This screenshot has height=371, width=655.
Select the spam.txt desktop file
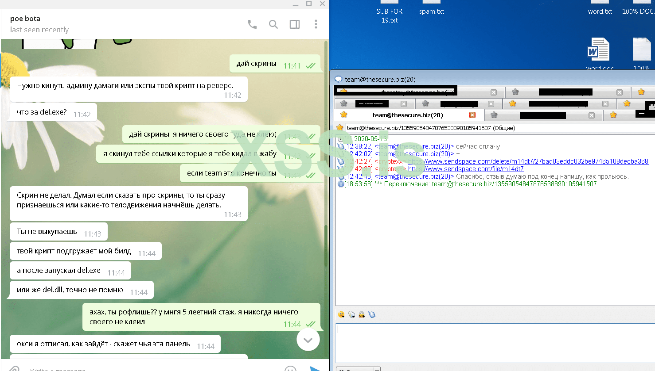click(432, 11)
